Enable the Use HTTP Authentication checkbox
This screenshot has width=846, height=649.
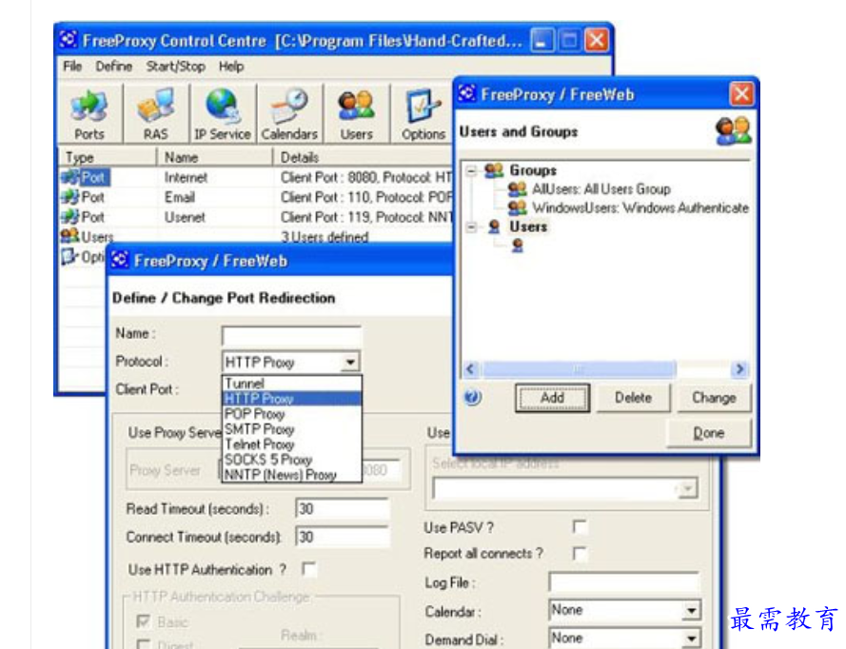point(309,569)
